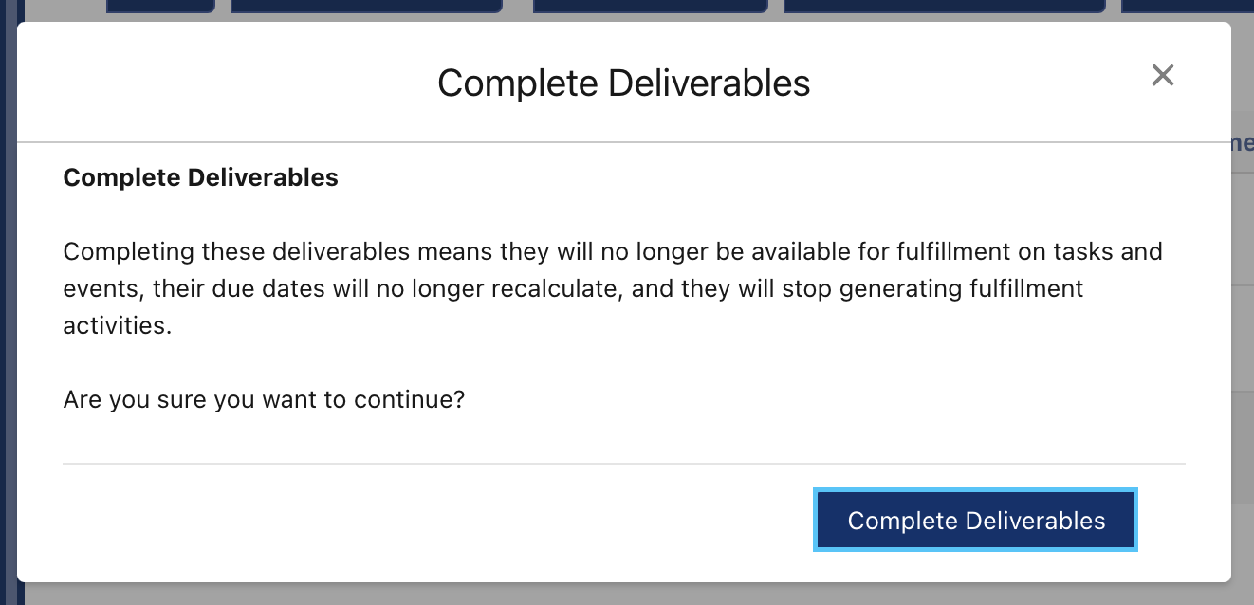
Task: Click the empty footer area left of the button
Action: pos(379,520)
